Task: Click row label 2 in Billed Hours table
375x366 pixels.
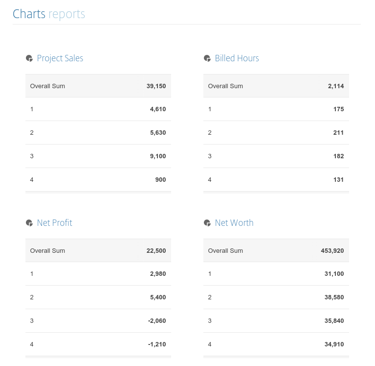Action: [210, 133]
